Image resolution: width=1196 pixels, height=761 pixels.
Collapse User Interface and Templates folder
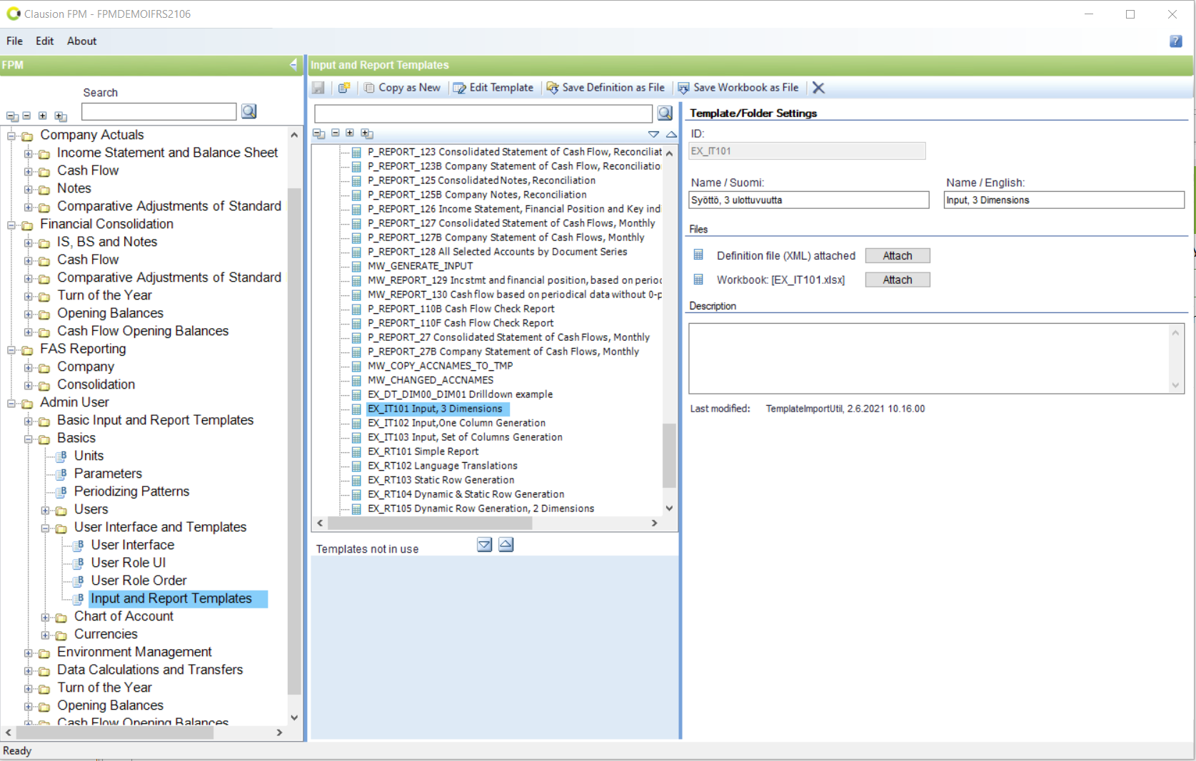[x=46, y=528]
